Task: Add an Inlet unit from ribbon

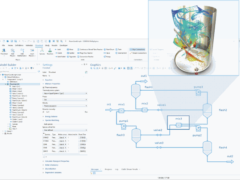Action: pyautogui.click(x=58, y=49)
